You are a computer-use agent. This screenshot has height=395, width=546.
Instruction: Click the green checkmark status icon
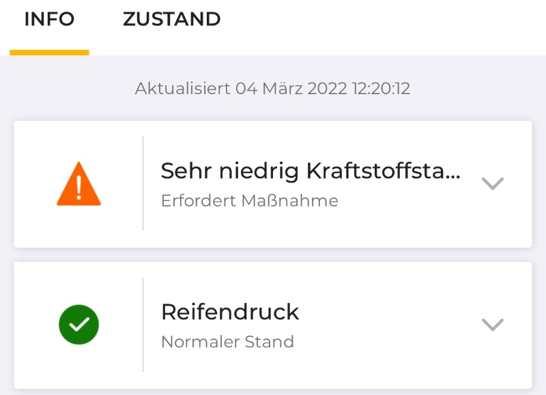coord(78,325)
